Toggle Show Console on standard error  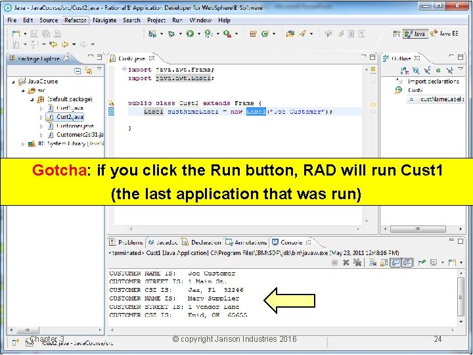(x=407, y=262)
